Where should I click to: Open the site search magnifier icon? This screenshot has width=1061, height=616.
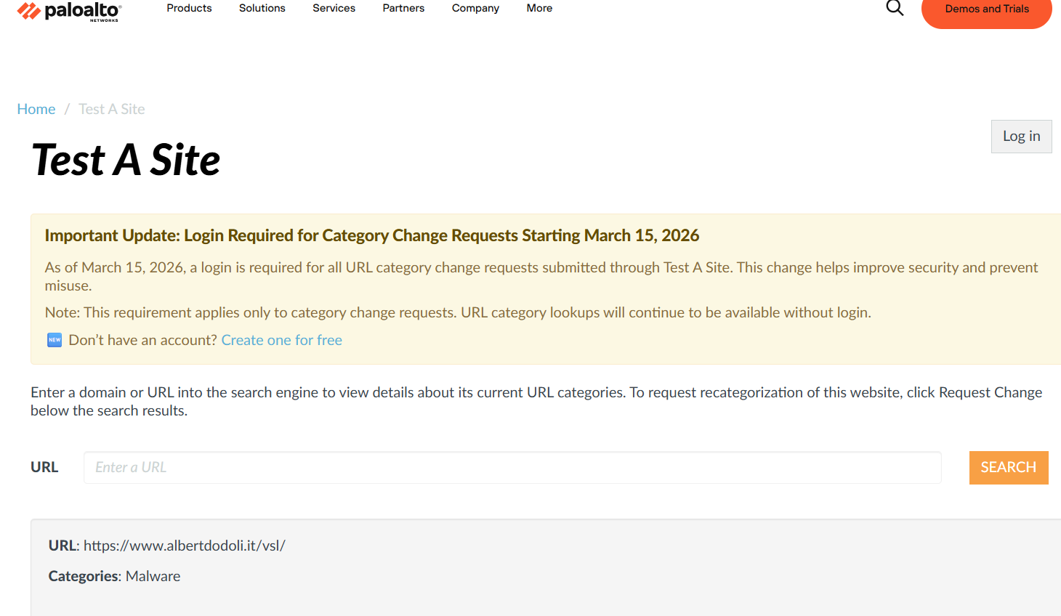pos(895,8)
